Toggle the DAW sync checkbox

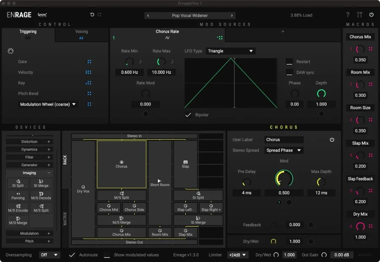(289, 73)
